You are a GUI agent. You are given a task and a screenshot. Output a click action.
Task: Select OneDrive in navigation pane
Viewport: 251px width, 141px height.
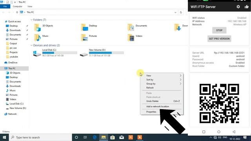(x=13, y=63)
